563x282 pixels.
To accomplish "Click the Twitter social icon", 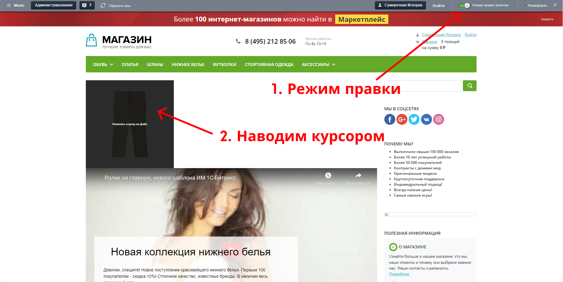I will 414,119.
